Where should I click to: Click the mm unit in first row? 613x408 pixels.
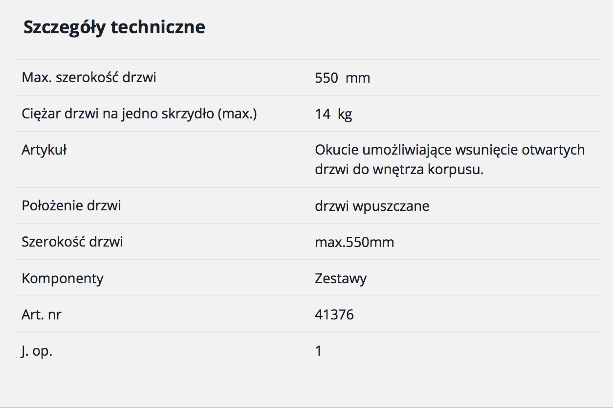click(358, 78)
